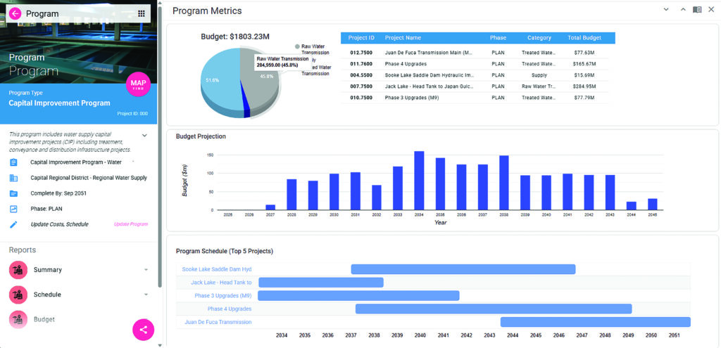
Task: Click the pink share button
Action: point(144,330)
